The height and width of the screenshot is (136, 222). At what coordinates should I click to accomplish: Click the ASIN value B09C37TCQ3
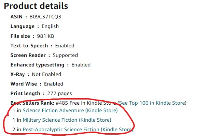coord(45,17)
